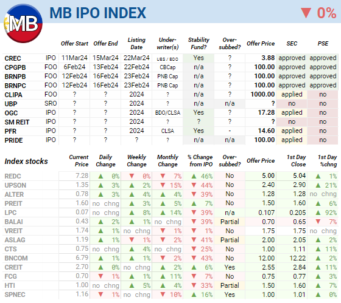Select the BRNPC row name
Image resolution: width=341 pixels, height=303 pixels.
point(15,86)
